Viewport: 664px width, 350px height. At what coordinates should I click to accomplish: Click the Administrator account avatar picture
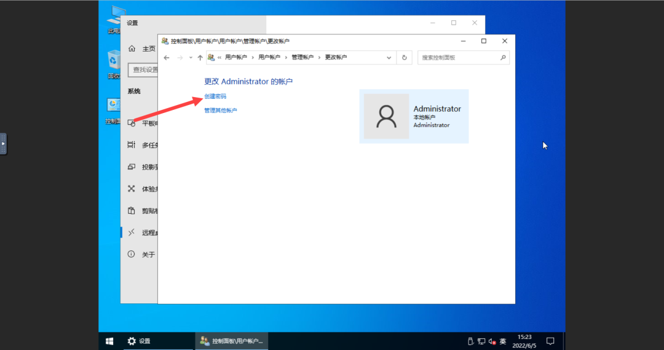pyautogui.click(x=387, y=116)
